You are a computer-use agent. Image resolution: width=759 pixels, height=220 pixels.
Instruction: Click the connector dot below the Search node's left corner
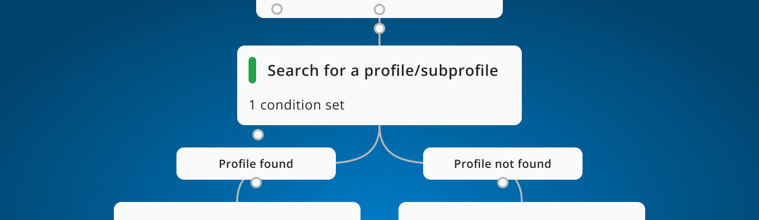(x=258, y=135)
